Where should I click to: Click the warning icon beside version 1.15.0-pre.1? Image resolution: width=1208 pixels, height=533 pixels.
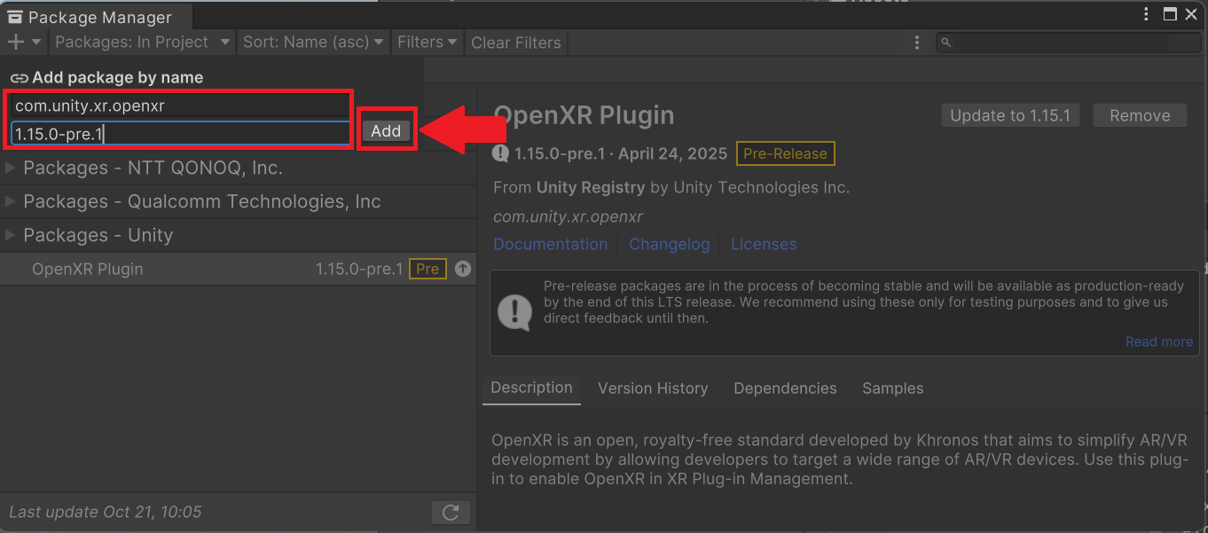tap(500, 153)
